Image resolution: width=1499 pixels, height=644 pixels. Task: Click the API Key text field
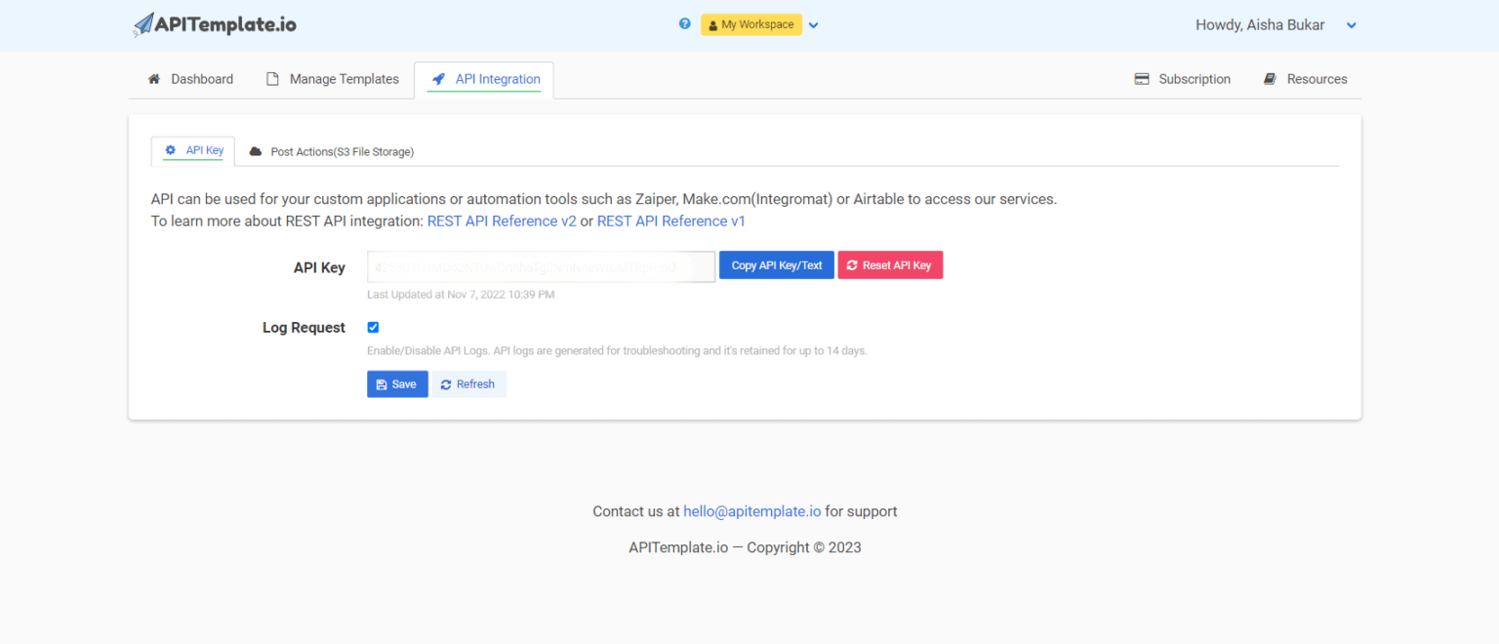coord(541,267)
